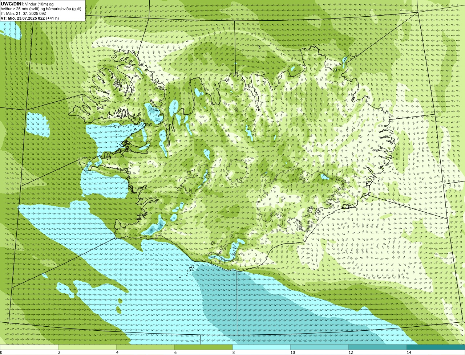This screenshot has height=355, width=465.
Task: Click the "Vindur (10m) og" text
Action: [39, 4]
